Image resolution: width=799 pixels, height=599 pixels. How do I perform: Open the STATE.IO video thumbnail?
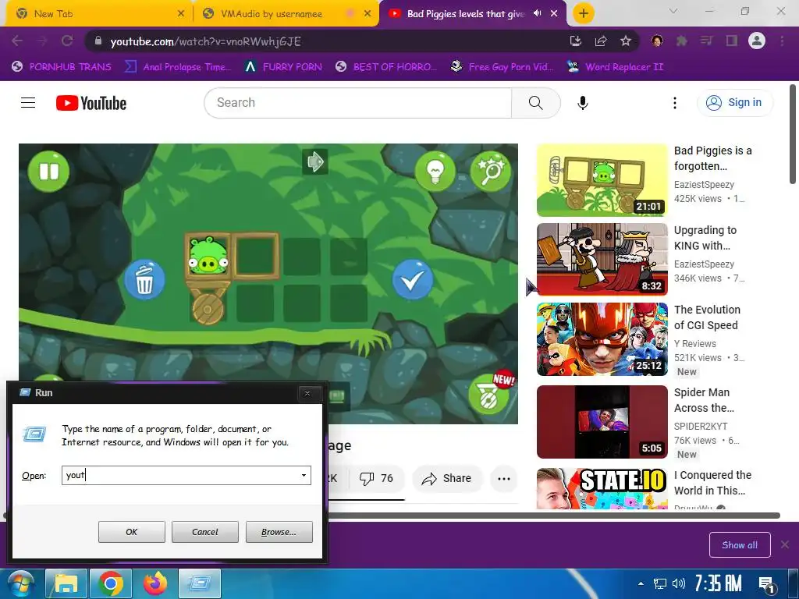click(x=602, y=488)
